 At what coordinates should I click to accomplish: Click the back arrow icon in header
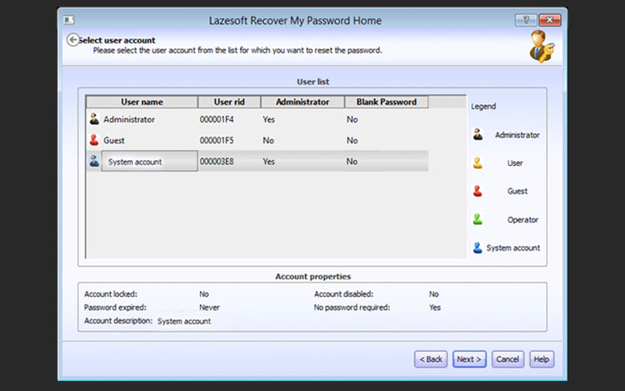[x=72, y=40]
